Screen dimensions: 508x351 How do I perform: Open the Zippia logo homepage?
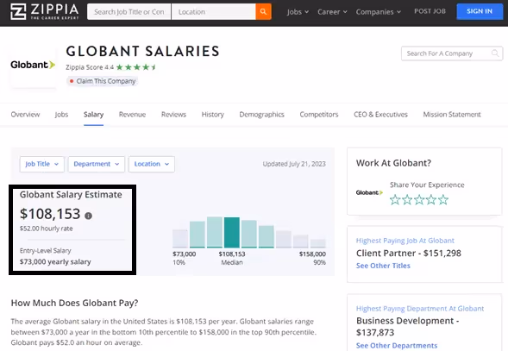click(x=45, y=12)
